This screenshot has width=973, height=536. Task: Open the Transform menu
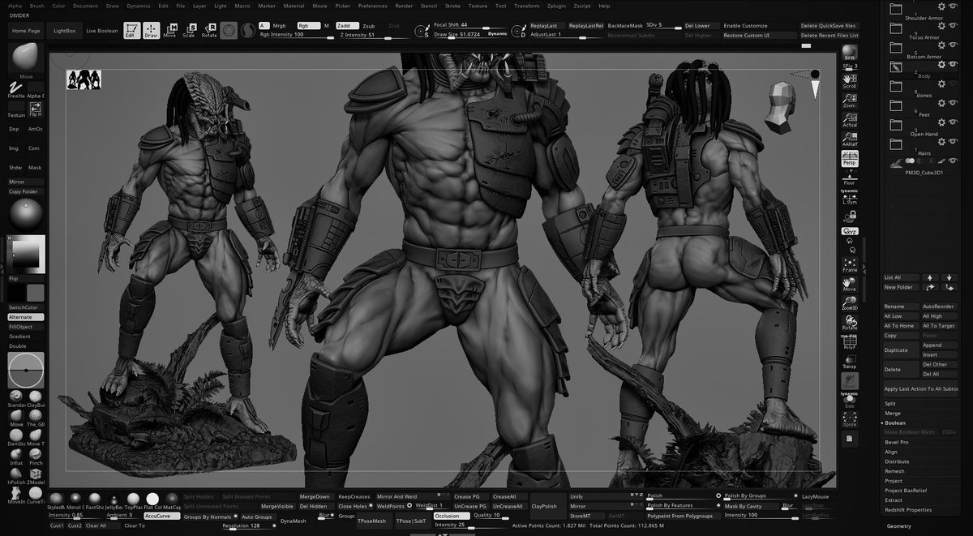pyautogui.click(x=527, y=6)
